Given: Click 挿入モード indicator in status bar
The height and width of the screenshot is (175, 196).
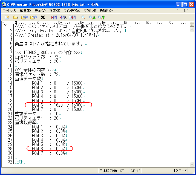Looking at the screenshot, I should pos(179,171).
